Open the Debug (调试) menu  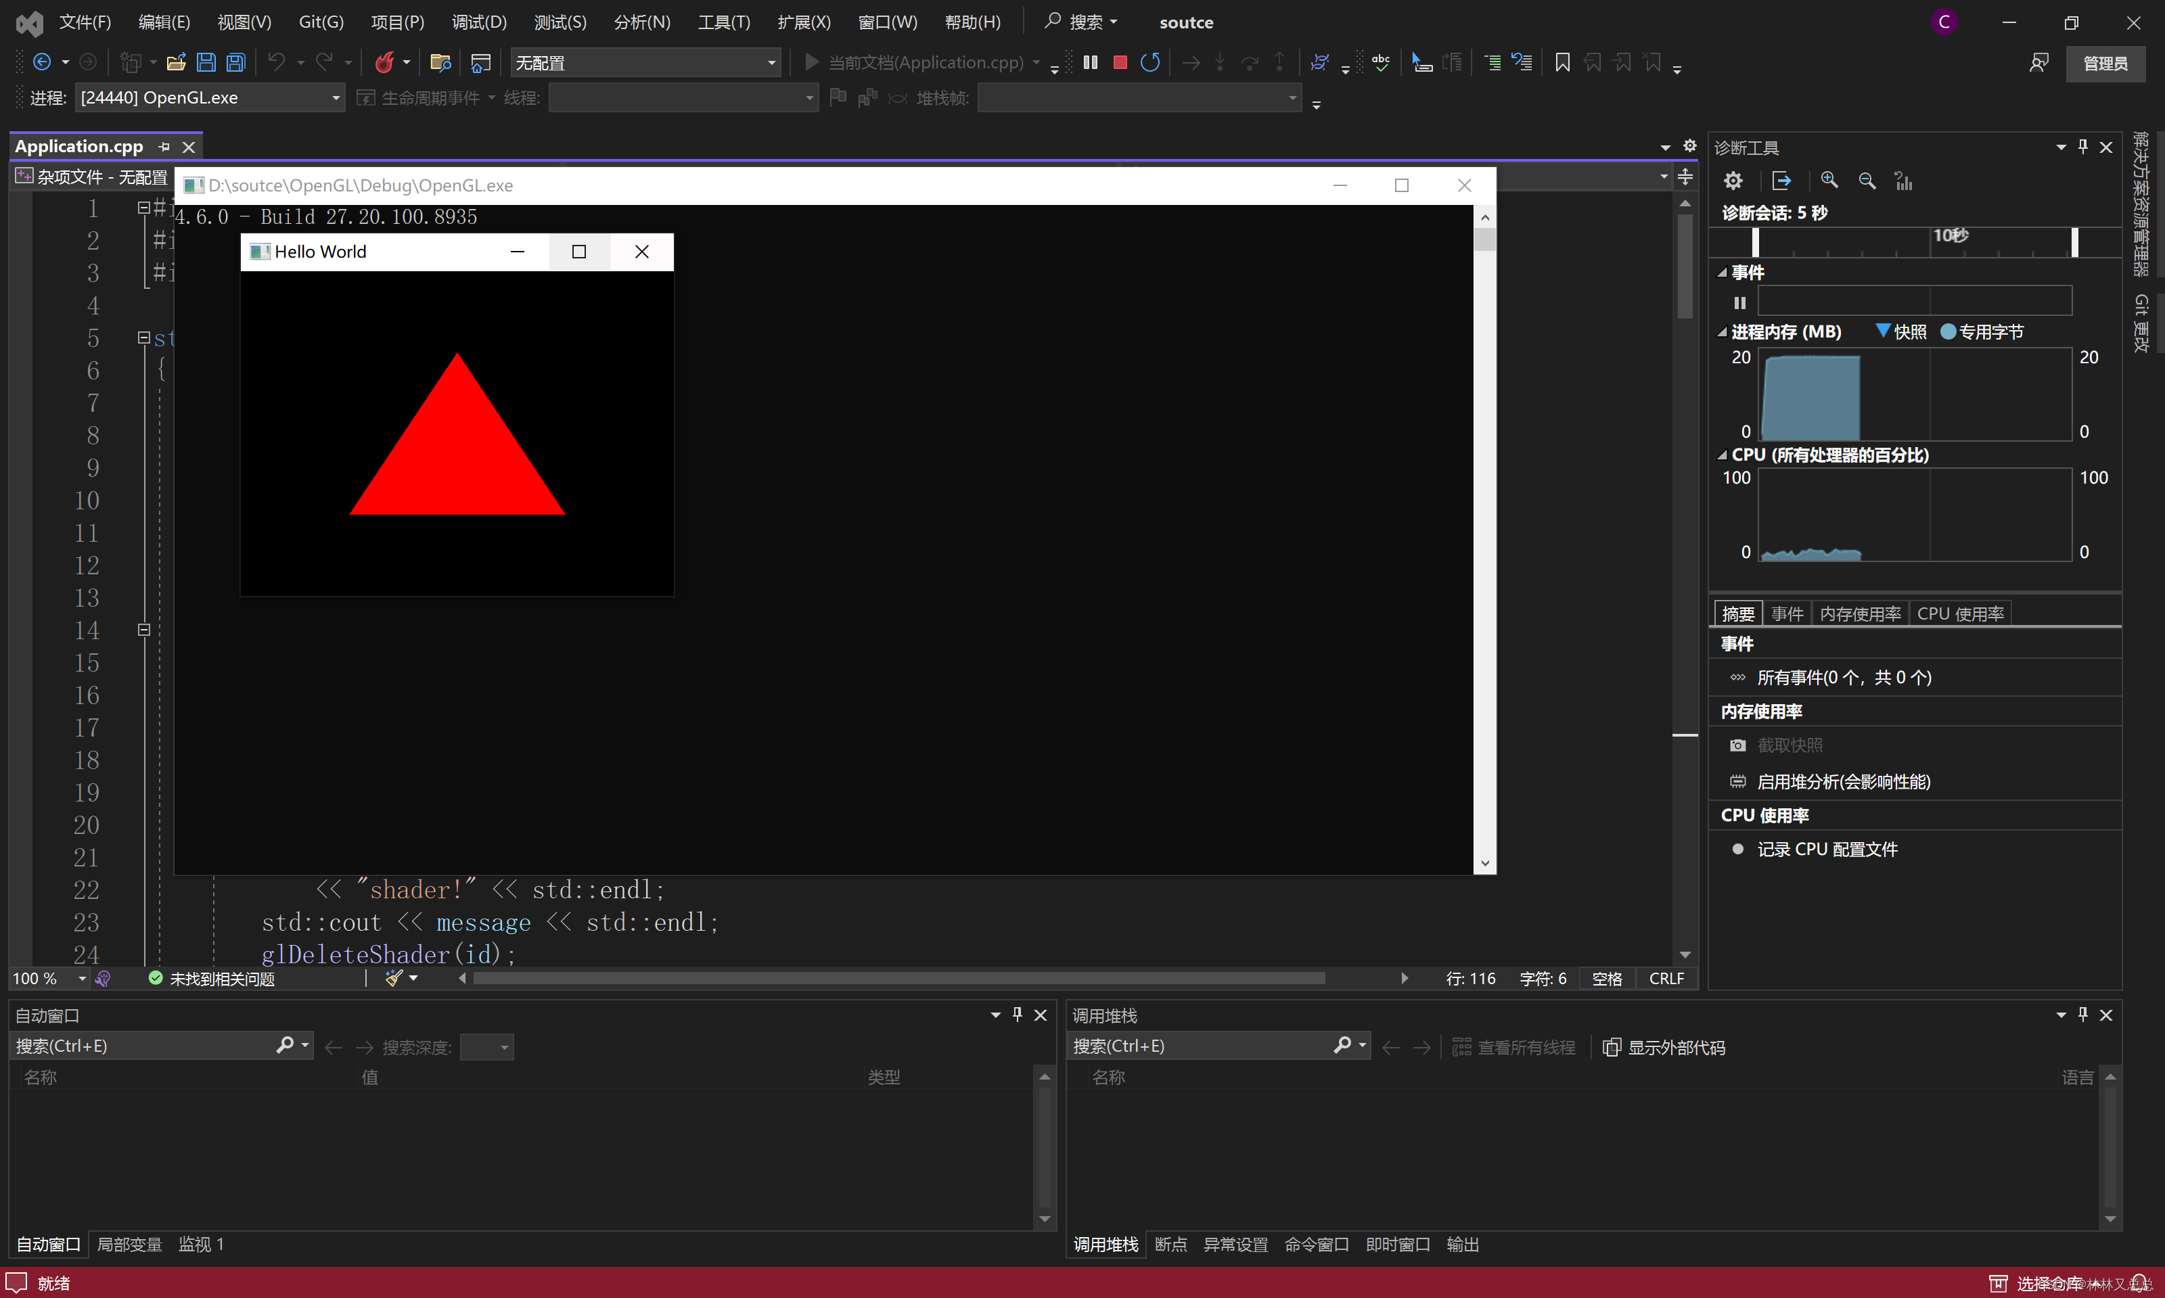point(478,22)
